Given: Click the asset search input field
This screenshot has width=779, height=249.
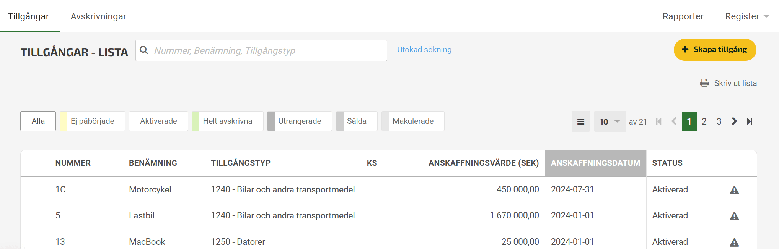Looking at the screenshot, I should 268,50.
